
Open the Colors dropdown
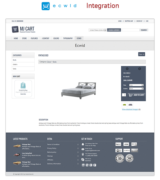[136, 89]
